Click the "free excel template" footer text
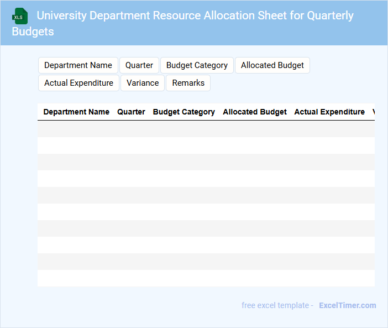388x328 pixels. point(277,305)
